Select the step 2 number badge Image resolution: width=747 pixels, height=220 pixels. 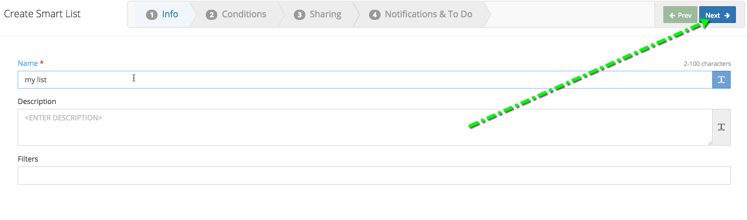(x=212, y=15)
